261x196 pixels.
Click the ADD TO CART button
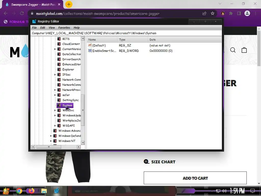[195, 178]
